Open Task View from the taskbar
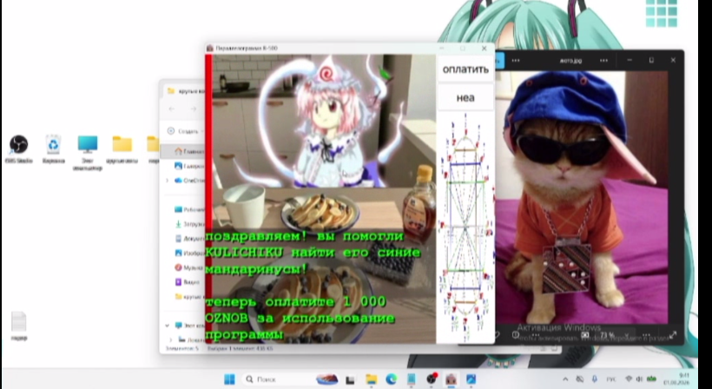 tap(350, 379)
